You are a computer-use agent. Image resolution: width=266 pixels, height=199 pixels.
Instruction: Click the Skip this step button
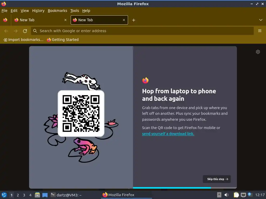tap(217, 179)
